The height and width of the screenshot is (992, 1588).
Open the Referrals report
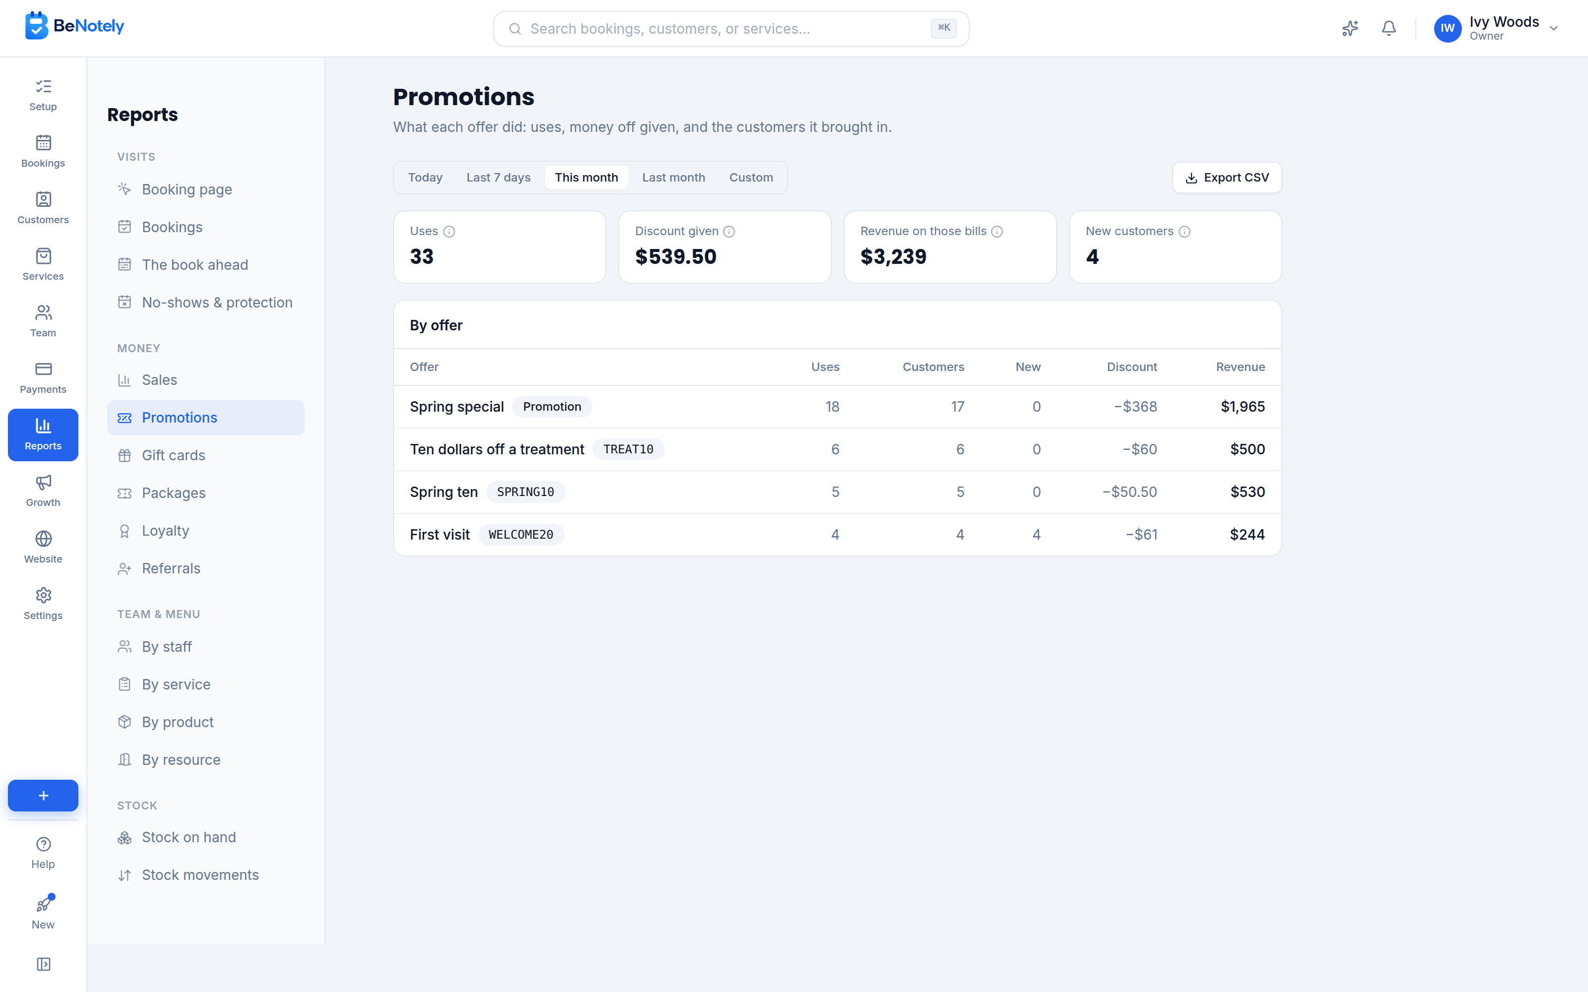coord(205,568)
